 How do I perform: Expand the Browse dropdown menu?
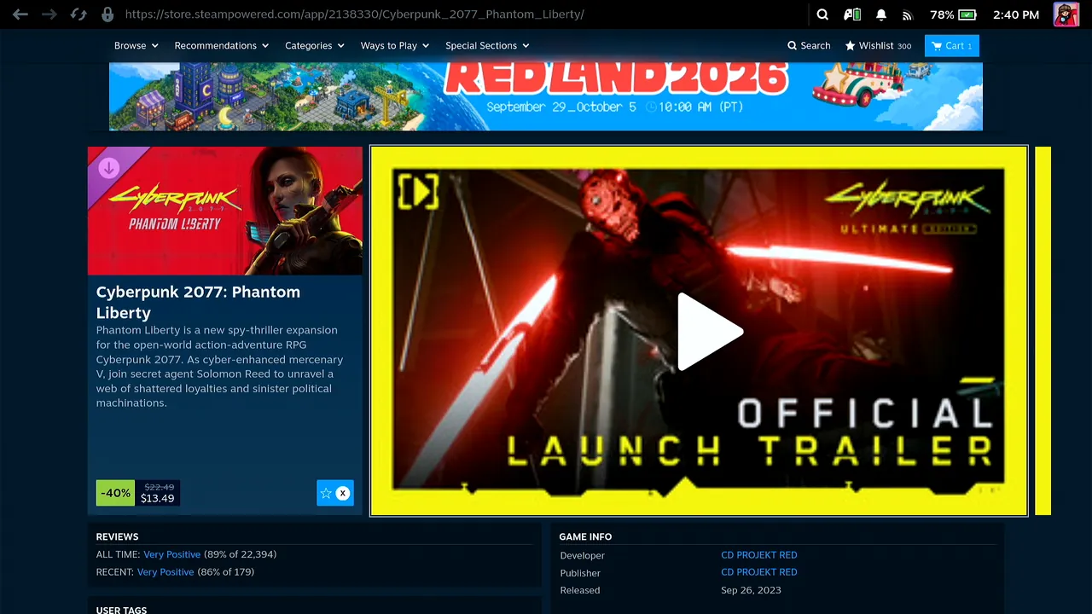(x=136, y=45)
